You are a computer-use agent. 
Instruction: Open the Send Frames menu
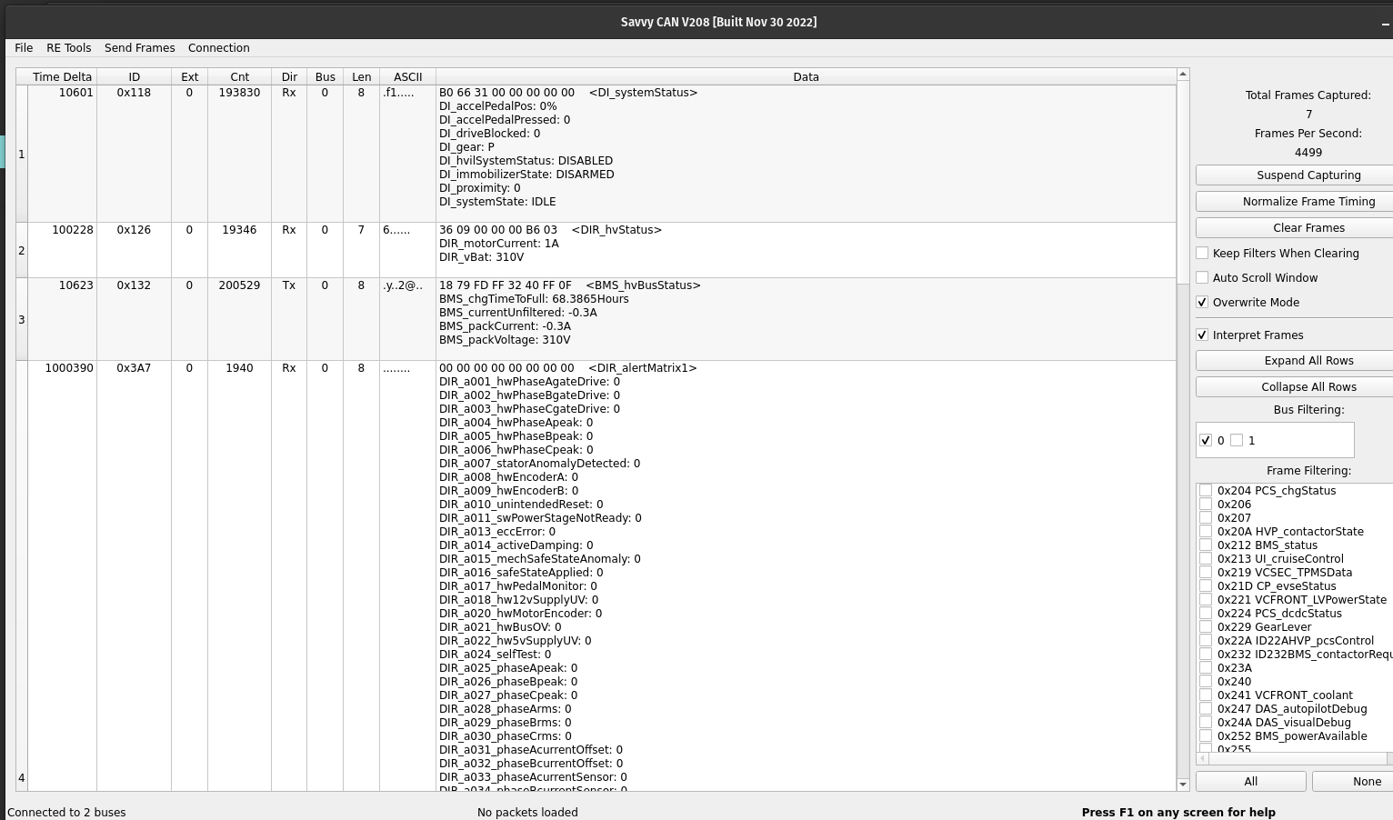tap(140, 48)
